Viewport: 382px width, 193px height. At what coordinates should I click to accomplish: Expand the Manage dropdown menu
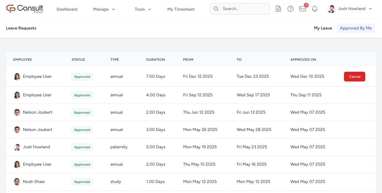pos(104,9)
